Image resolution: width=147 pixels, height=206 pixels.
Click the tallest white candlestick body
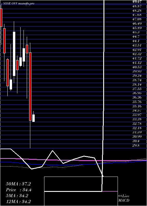click(x=14, y=54)
